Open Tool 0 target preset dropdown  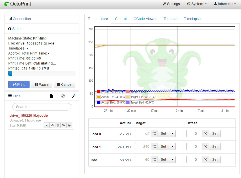(172, 133)
